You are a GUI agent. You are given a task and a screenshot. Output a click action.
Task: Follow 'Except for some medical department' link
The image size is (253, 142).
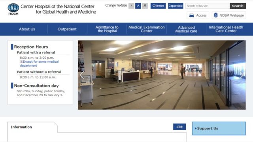(39, 64)
